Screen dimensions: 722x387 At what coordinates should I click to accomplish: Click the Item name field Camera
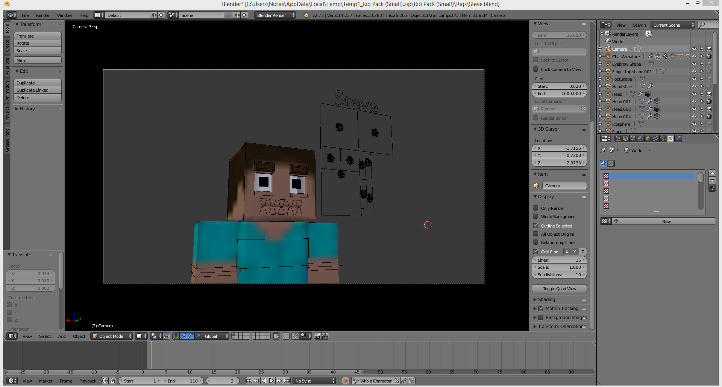point(564,185)
